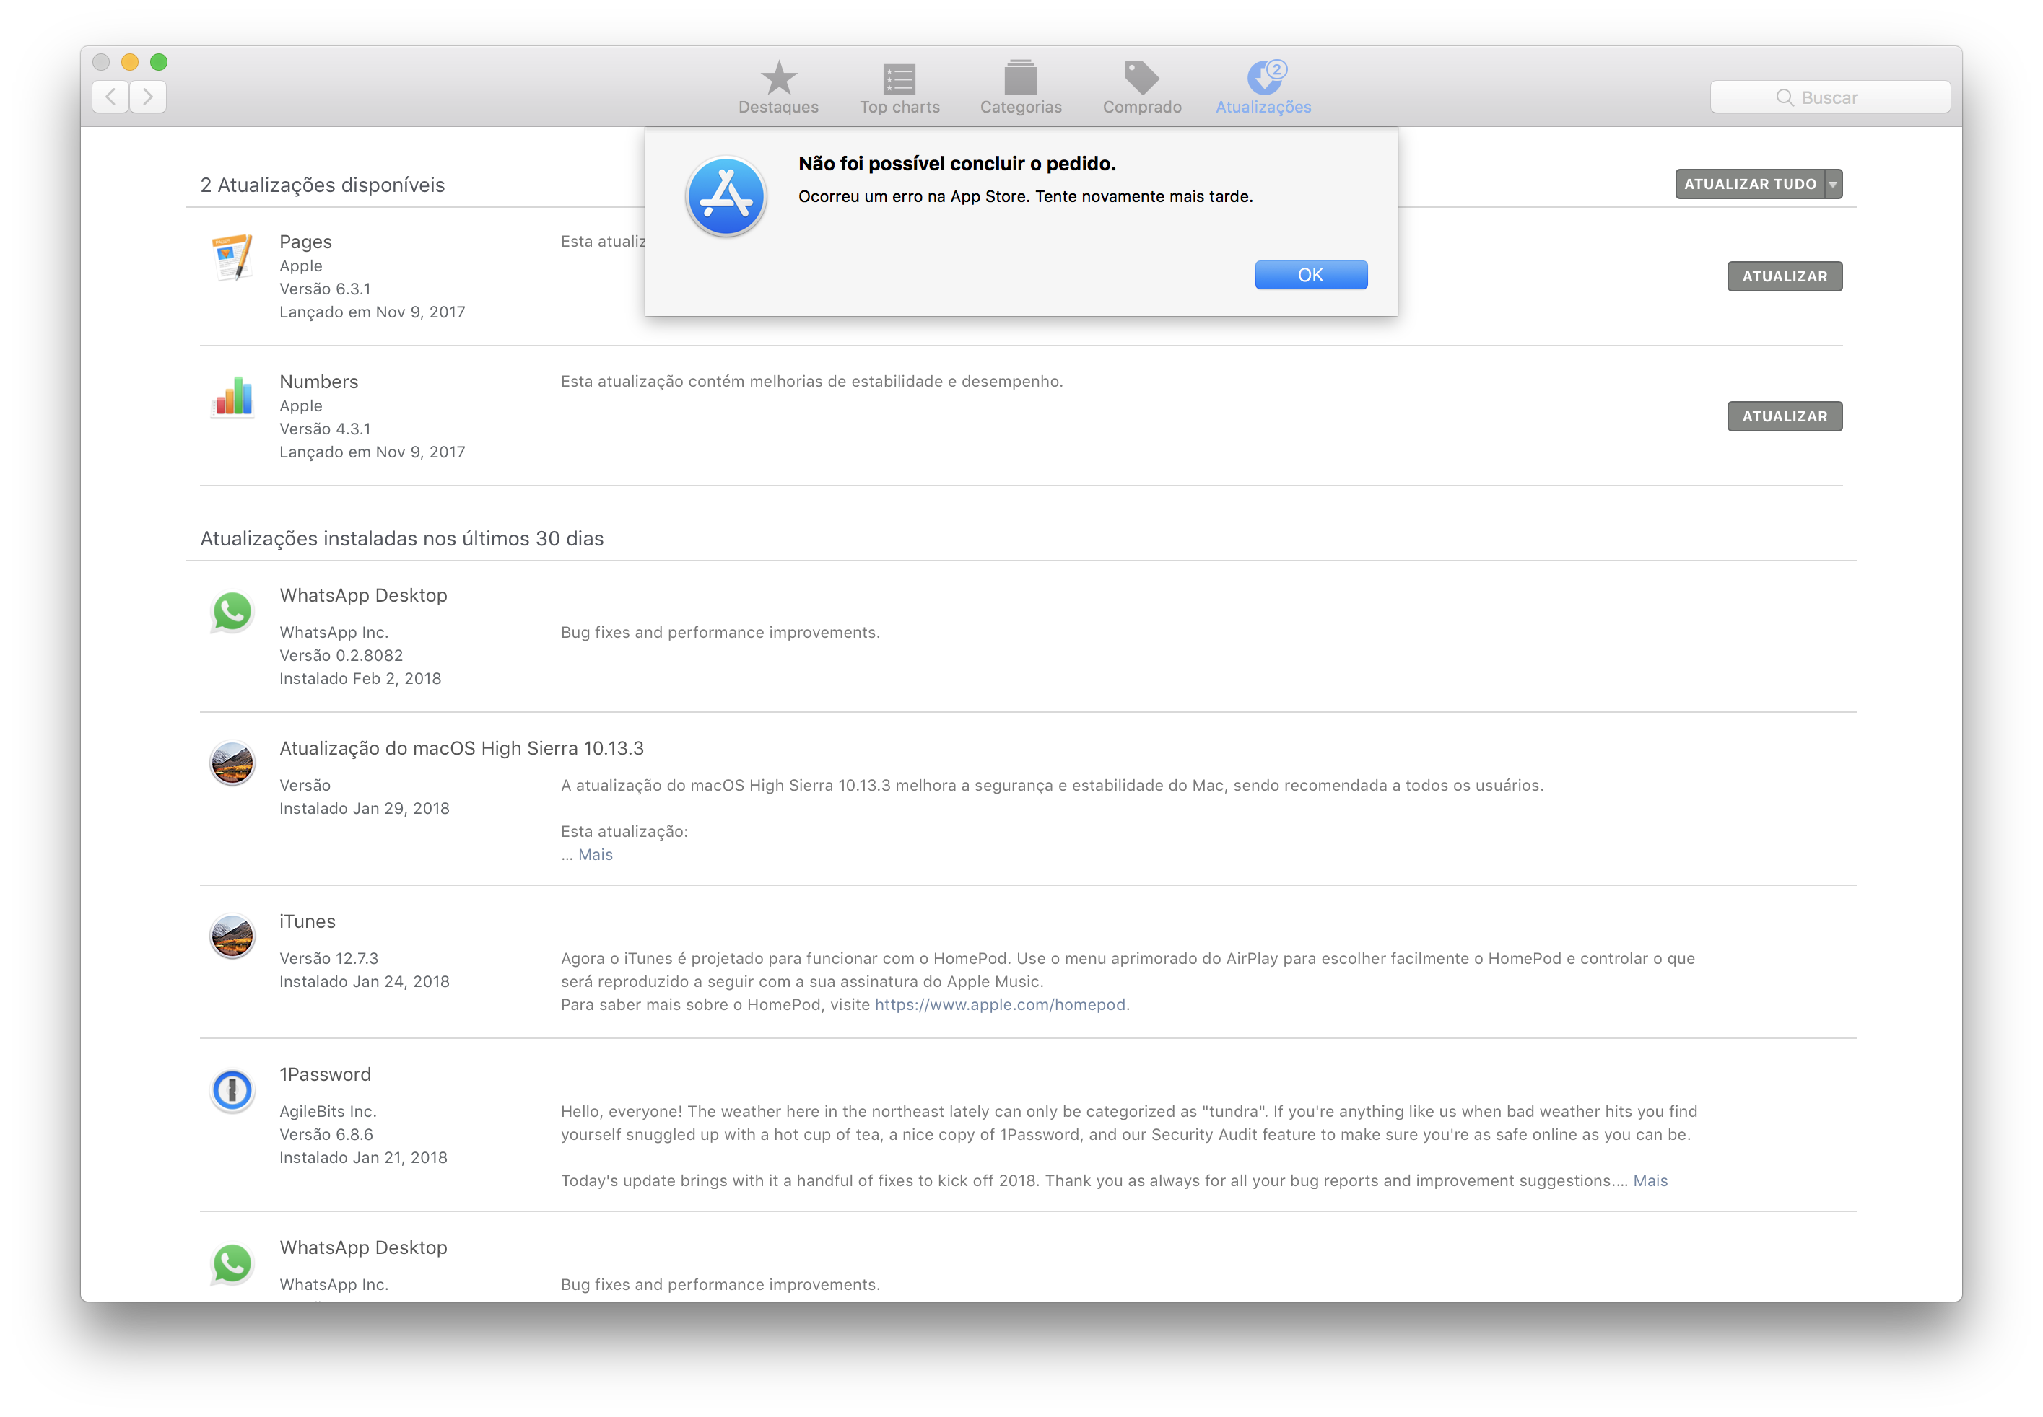Go forward with the right arrow
The image size is (2043, 1417).
(x=148, y=96)
